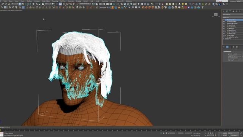Image resolution: width=243 pixels, height=137 pixels.
Task: Toggle Angle Snap in main toolbar
Action: click(x=67, y=4)
